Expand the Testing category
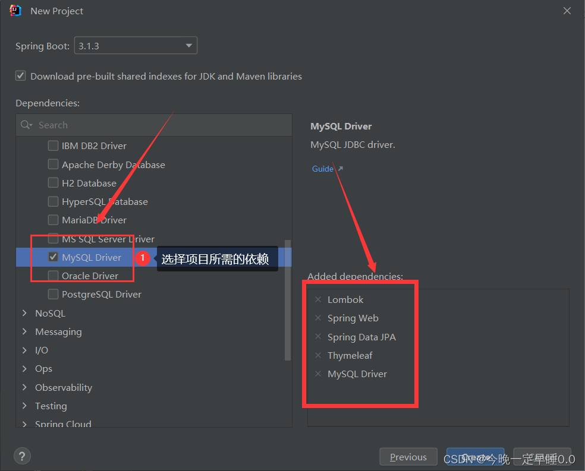 pos(24,406)
